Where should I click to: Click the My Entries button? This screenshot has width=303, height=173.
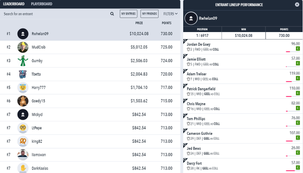point(128,14)
